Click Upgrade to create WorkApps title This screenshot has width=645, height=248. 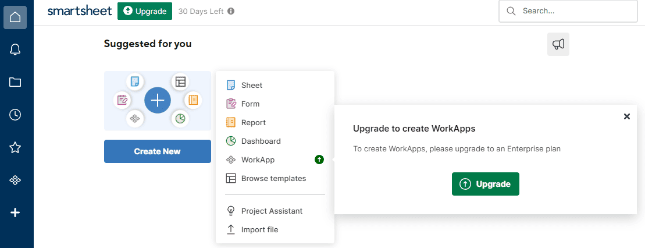pyautogui.click(x=414, y=129)
